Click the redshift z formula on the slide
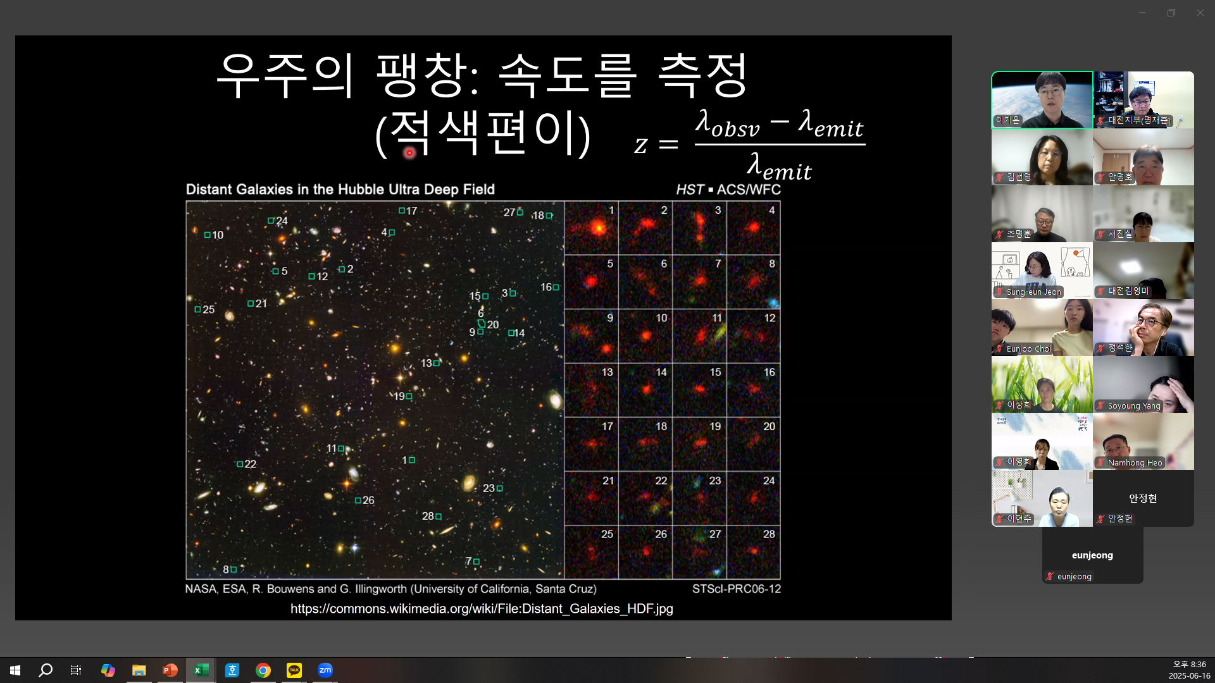 coord(749,145)
